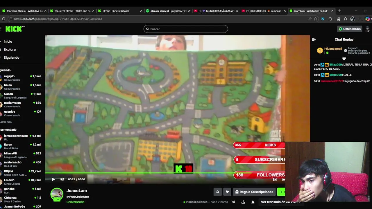Open browser favorites list icon
372x209 pixels.
pos(345,19)
